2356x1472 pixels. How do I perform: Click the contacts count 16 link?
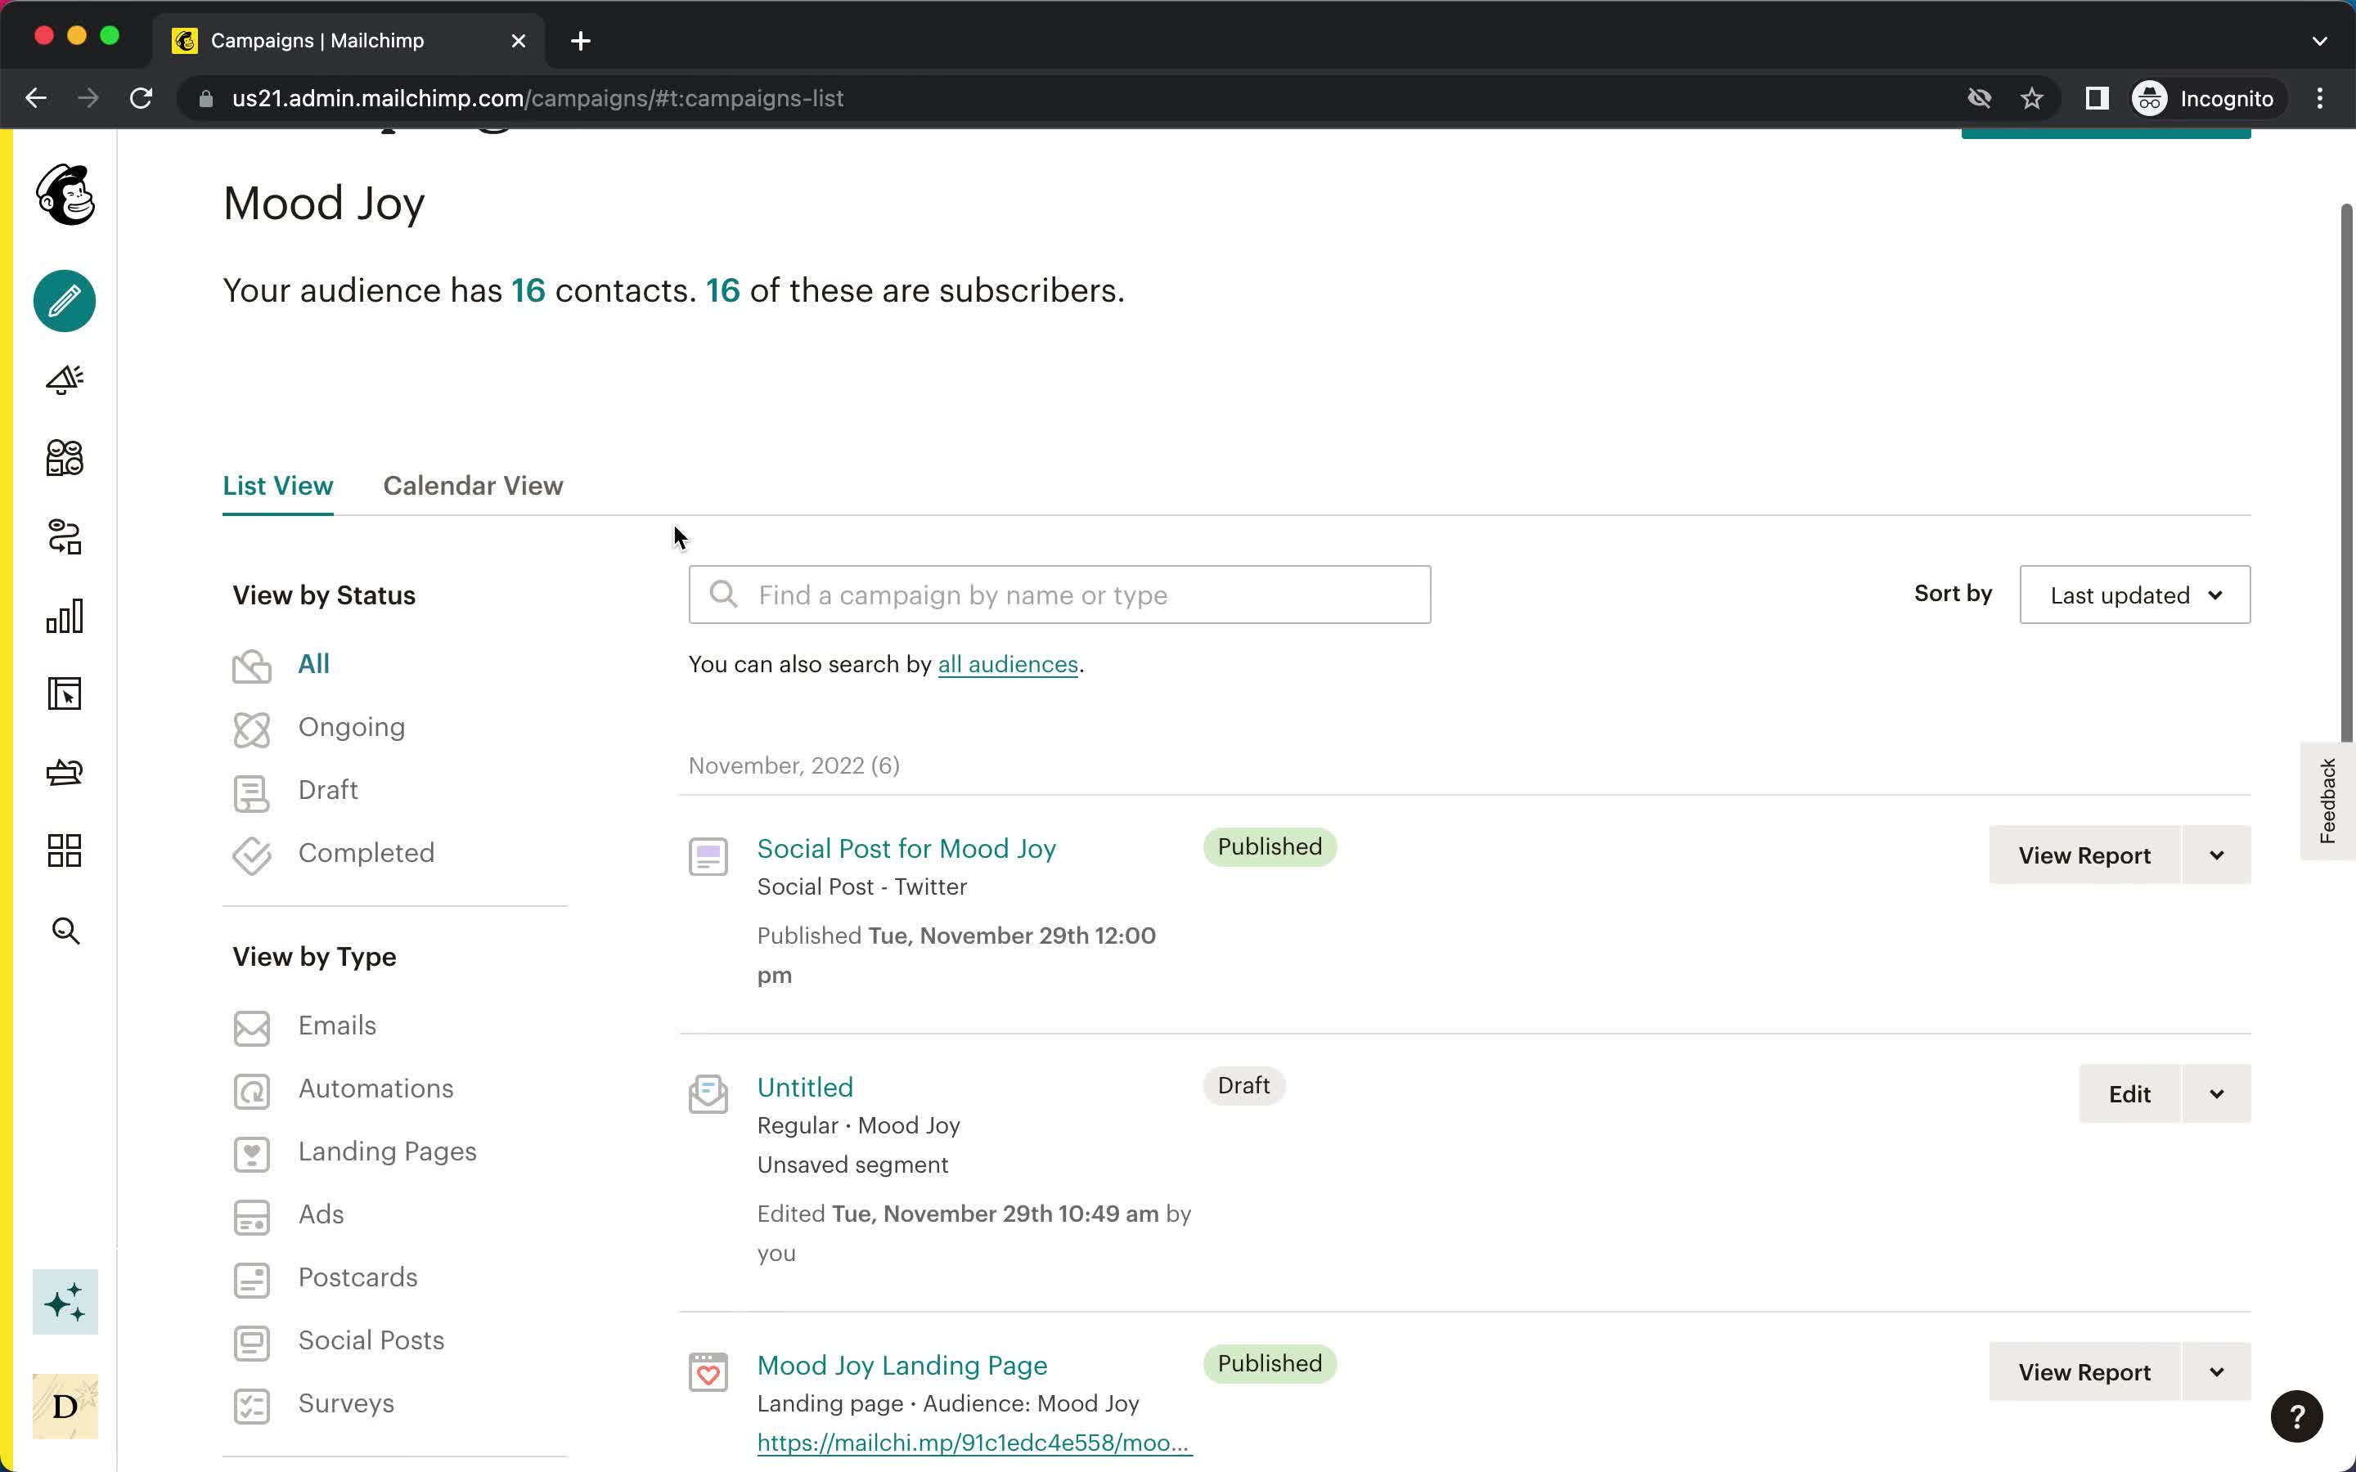click(x=528, y=290)
